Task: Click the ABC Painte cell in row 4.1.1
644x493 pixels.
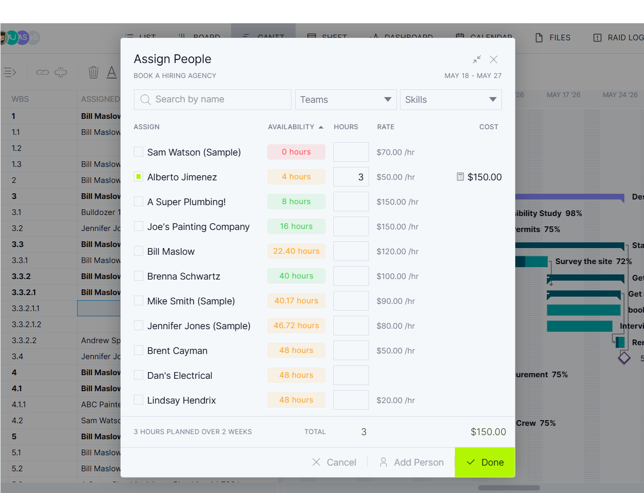Action: click(101, 405)
